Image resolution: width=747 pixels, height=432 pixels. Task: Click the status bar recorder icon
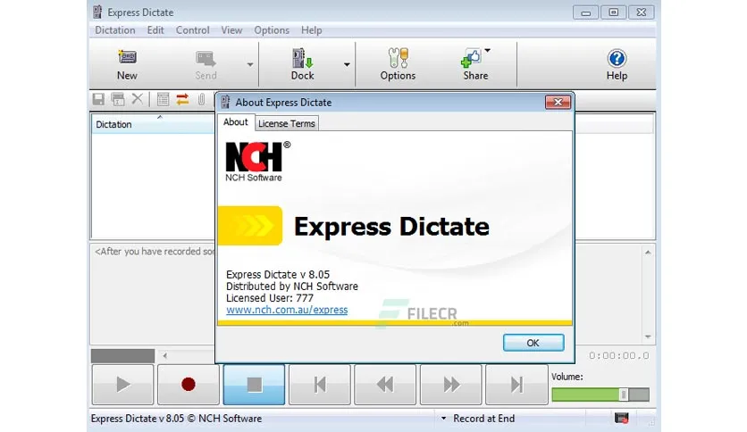[622, 419]
